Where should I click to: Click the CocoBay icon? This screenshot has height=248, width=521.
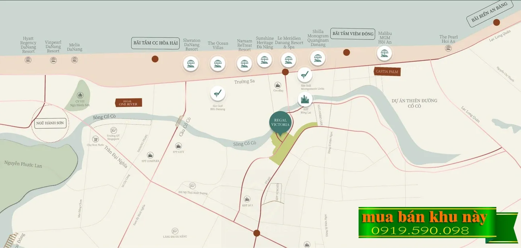coord(278,85)
